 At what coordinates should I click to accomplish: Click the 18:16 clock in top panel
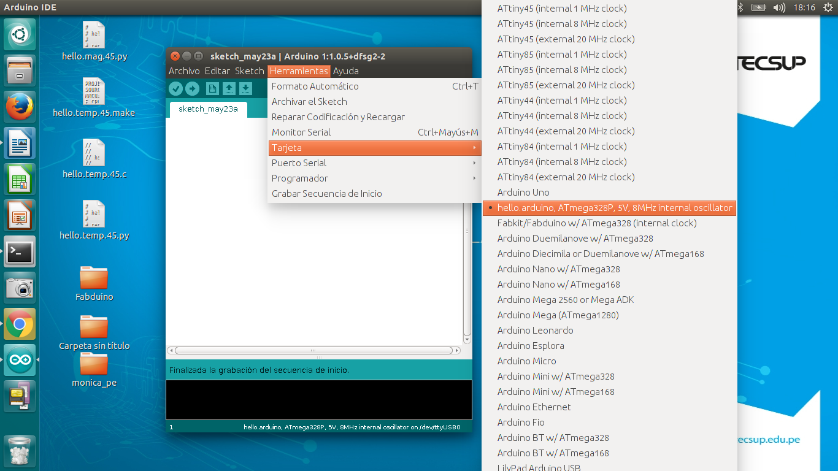click(x=804, y=7)
